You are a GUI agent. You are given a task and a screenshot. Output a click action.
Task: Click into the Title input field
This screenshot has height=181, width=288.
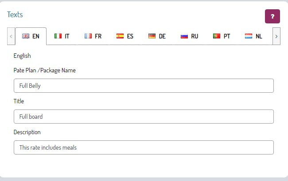tap(144, 117)
